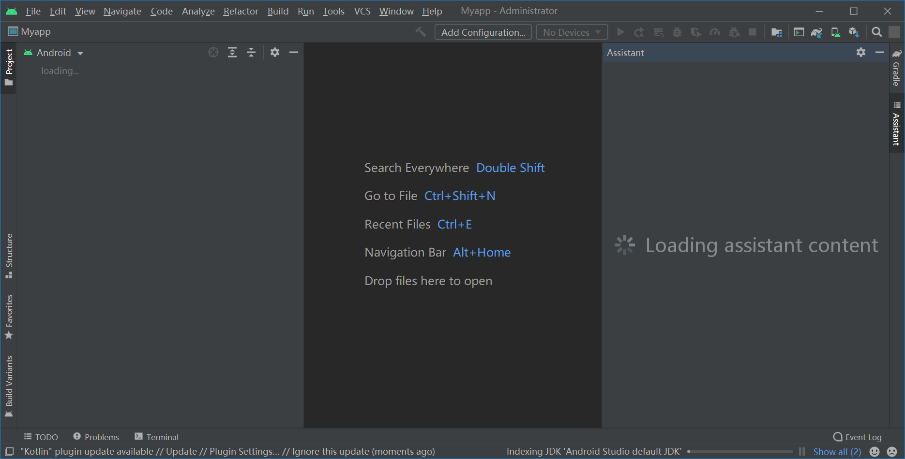Pause the indexing background task
Image resolution: width=905 pixels, height=459 pixels.
coord(802,452)
